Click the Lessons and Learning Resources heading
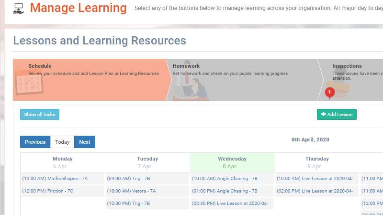Screen dimensions: 383x215 coord(100,41)
